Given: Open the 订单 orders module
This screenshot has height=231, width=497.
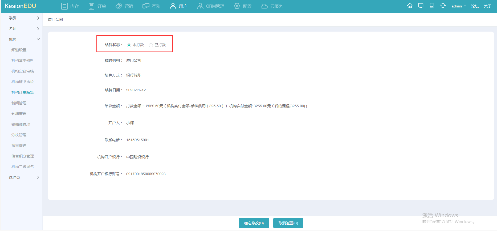Looking at the screenshot, I should pyautogui.click(x=97, y=6).
